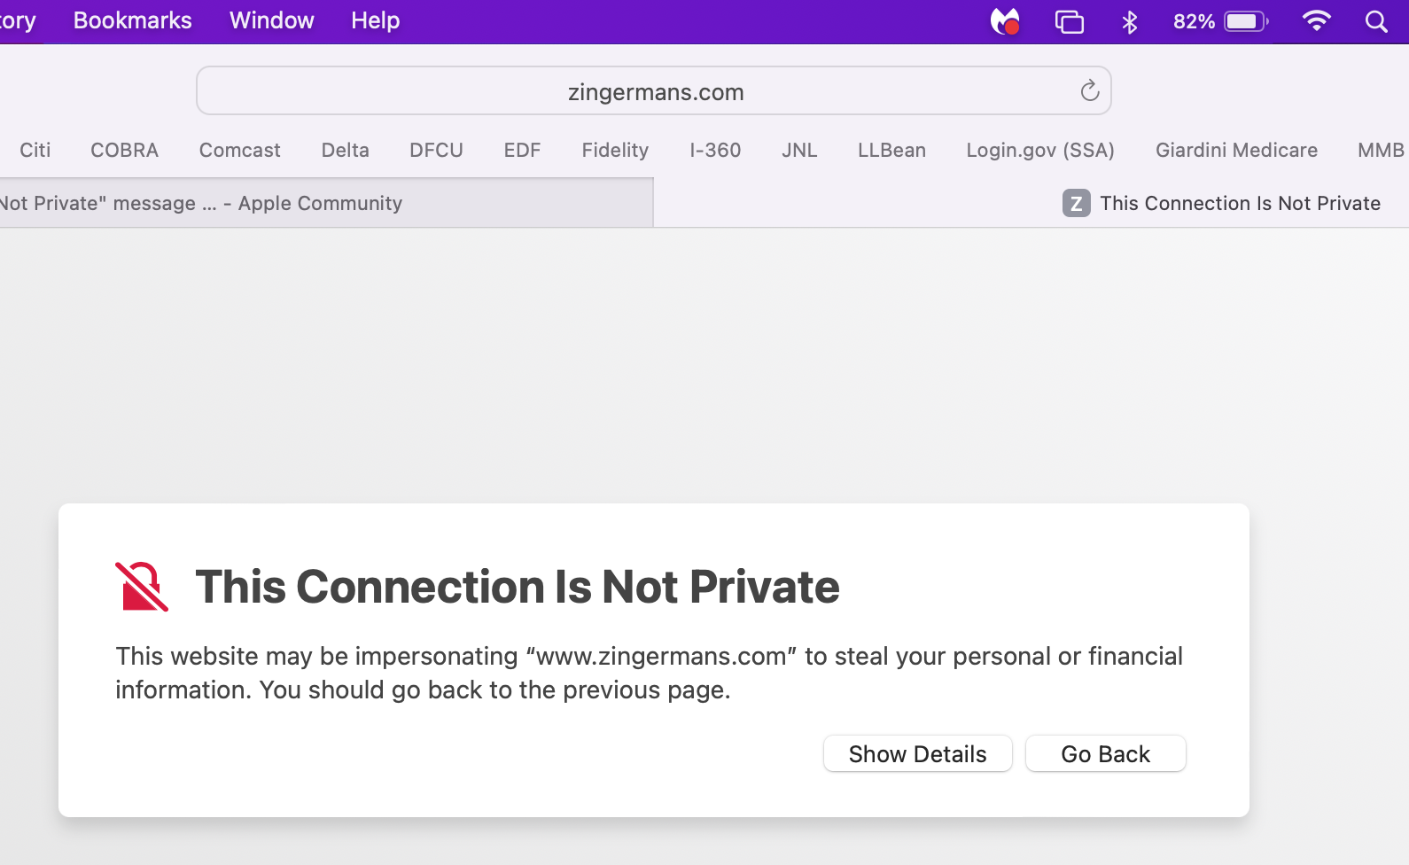Screen dimensions: 1409x865
Task: Click the Bluetooth status icon
Action: (x=1129, y=21)
